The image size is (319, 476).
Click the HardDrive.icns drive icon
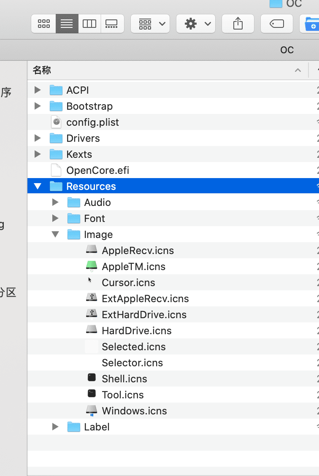point(92,330)
